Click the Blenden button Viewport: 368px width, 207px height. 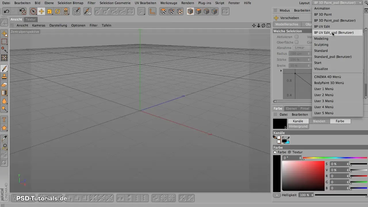click(319, 121)
